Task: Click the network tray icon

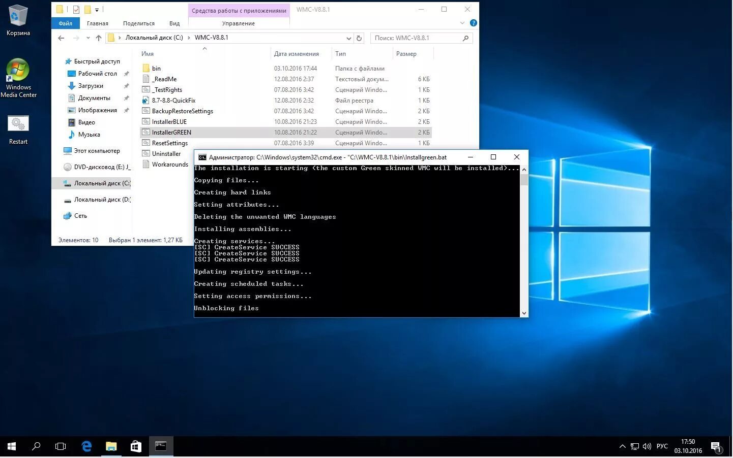Action: (634, 446)
